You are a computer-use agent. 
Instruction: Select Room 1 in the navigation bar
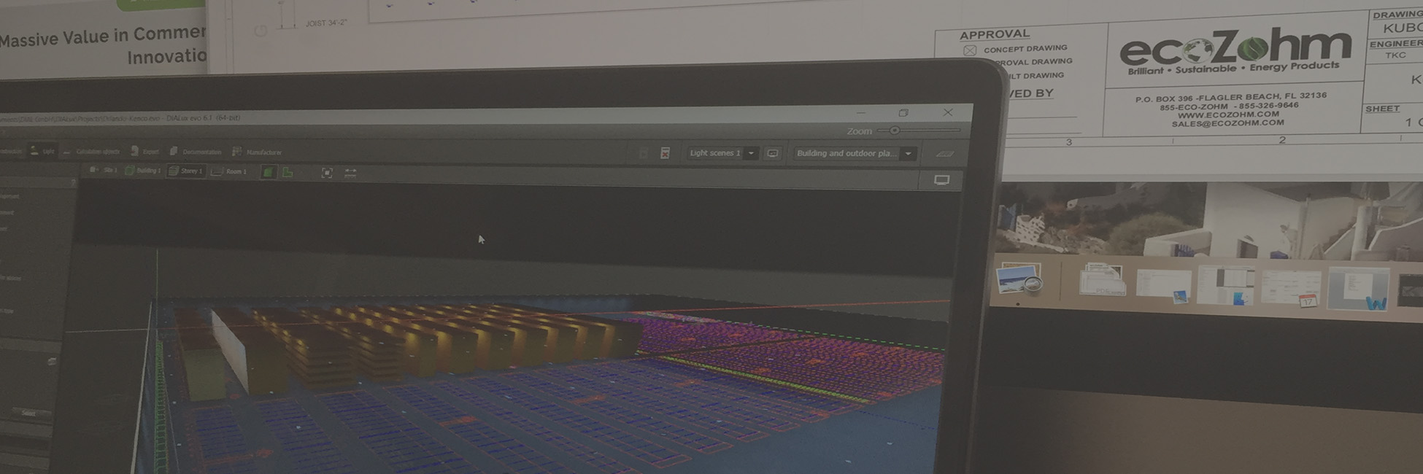point(229,171)
